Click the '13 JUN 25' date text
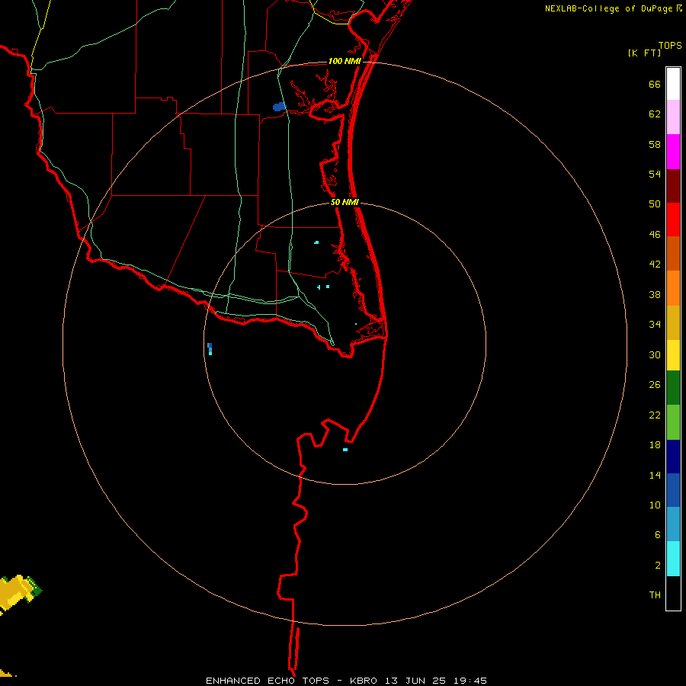Image resolution: width=686 pixels, height=686 pixels. tap(415, 681)
